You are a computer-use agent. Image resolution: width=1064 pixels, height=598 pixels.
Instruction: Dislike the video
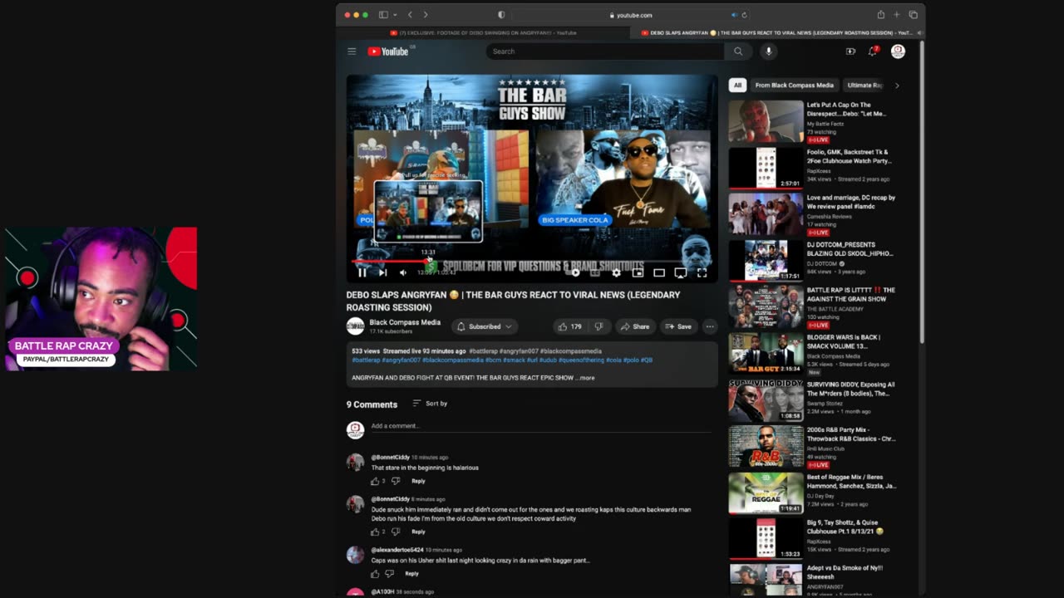pos(598,326)
